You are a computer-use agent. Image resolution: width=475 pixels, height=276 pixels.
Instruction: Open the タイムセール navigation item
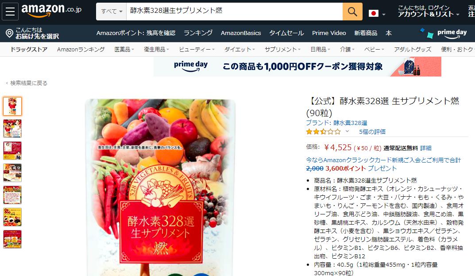coord(286,33)
